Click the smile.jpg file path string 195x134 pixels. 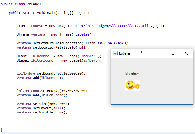[120, 26]
